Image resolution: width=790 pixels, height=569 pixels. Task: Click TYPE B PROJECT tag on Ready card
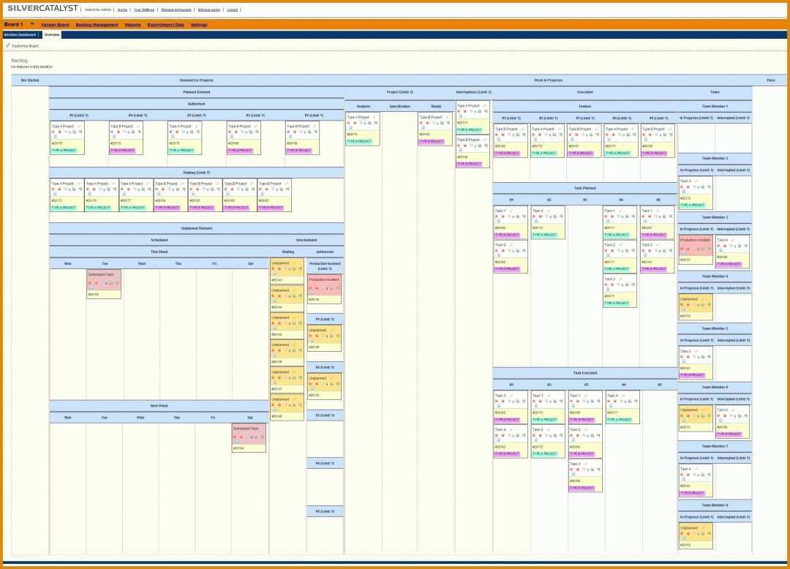coord(432,141)
